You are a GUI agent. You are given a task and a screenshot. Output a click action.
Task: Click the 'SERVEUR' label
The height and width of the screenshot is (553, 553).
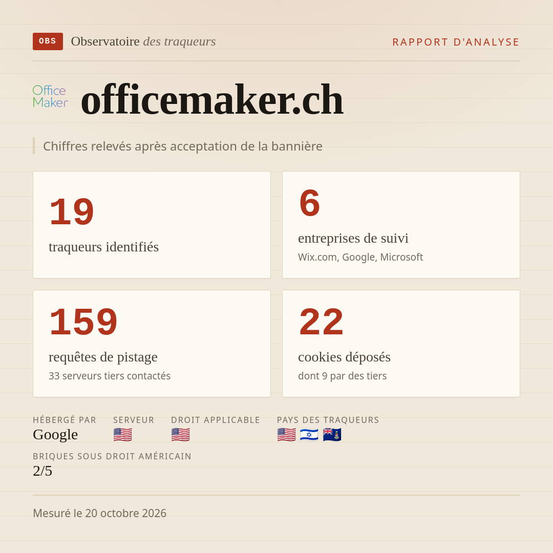(134, 420)
